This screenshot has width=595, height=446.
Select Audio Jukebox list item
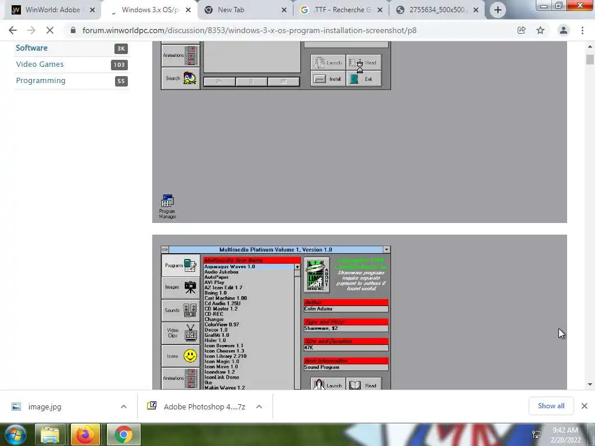pos(249,272)
